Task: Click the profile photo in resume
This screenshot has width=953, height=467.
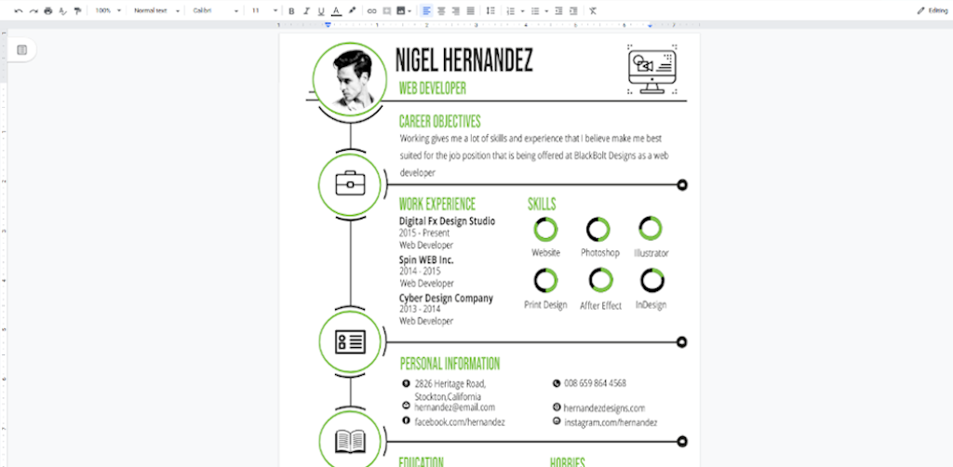Action: coord(350,78)
